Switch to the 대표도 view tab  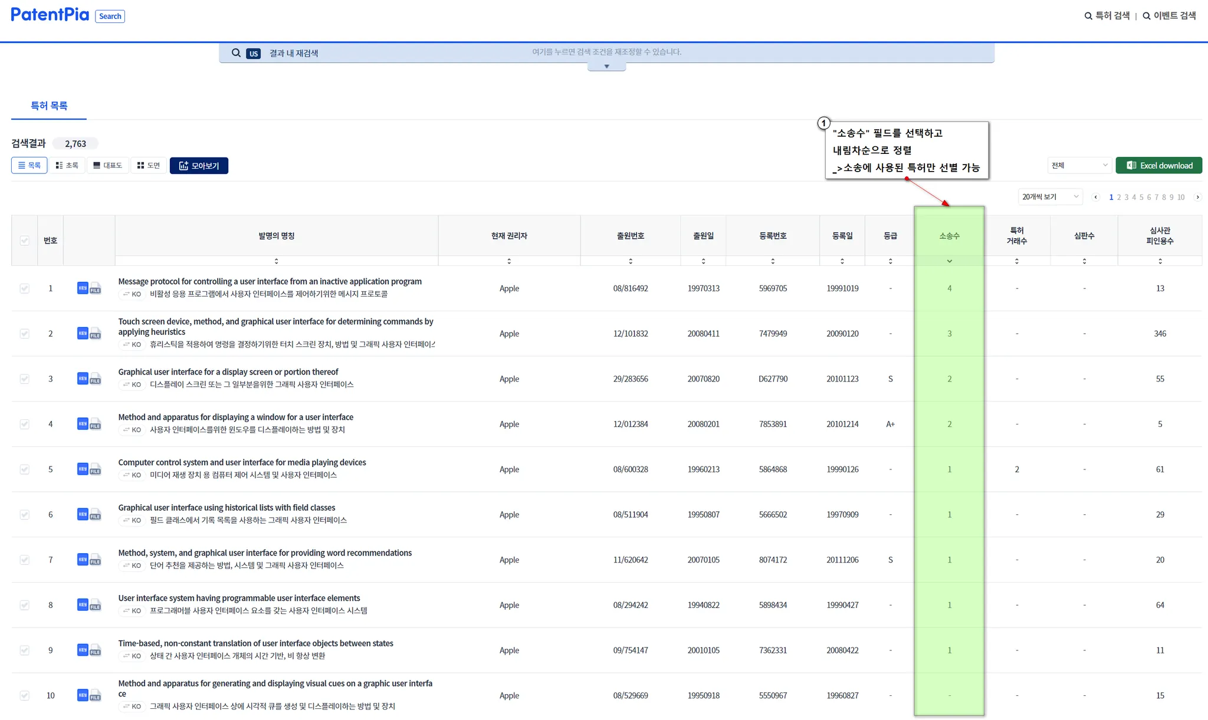click(x=108, y=166)
